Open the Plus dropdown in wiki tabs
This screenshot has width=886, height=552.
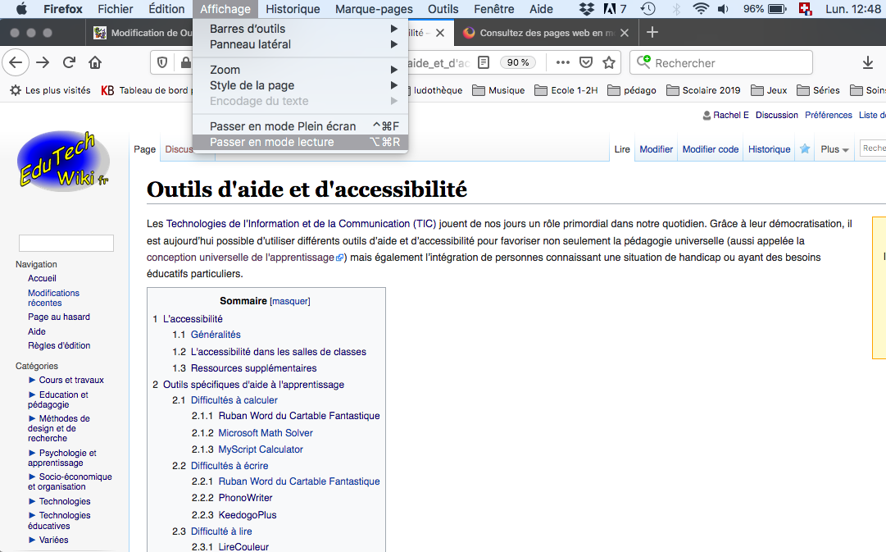tap(834, 149)
